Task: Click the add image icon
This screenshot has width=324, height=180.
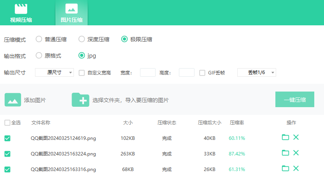Action: pyautogui.click(x=13, y=100)
